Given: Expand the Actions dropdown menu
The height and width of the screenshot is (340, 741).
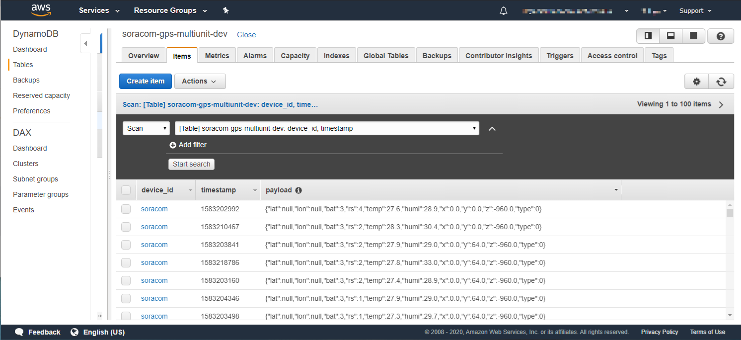Looking at the screenshot, I should (x=200, y=82).
